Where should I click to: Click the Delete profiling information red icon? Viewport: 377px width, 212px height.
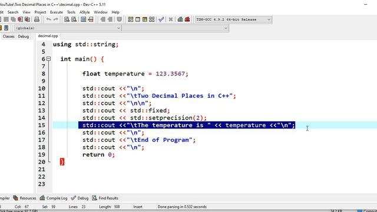(x=187, y=19)
